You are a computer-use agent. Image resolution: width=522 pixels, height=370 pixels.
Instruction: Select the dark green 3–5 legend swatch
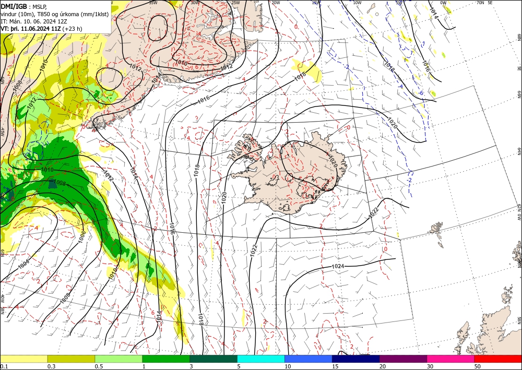pos(213,359)
